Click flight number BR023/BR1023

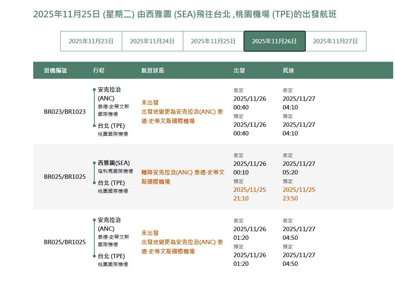pos(65,112)
